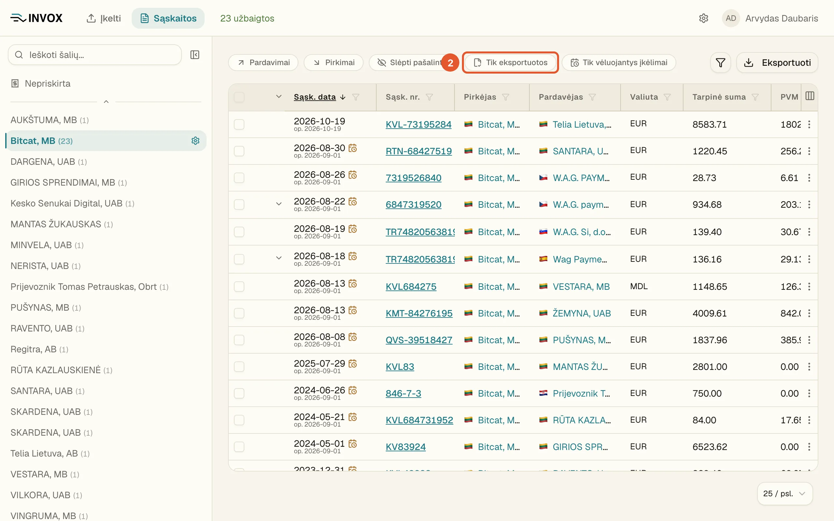The height and width of the screenshot is (521, 834).
Task: Collapse the sidebar panel icon
Action: [195, 55]
